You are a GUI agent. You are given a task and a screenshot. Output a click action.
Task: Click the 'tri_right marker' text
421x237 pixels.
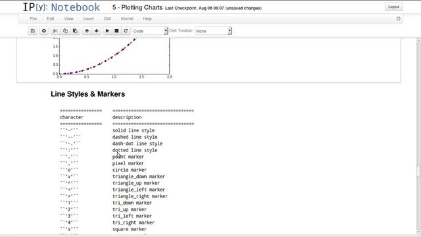pos(134,223)
